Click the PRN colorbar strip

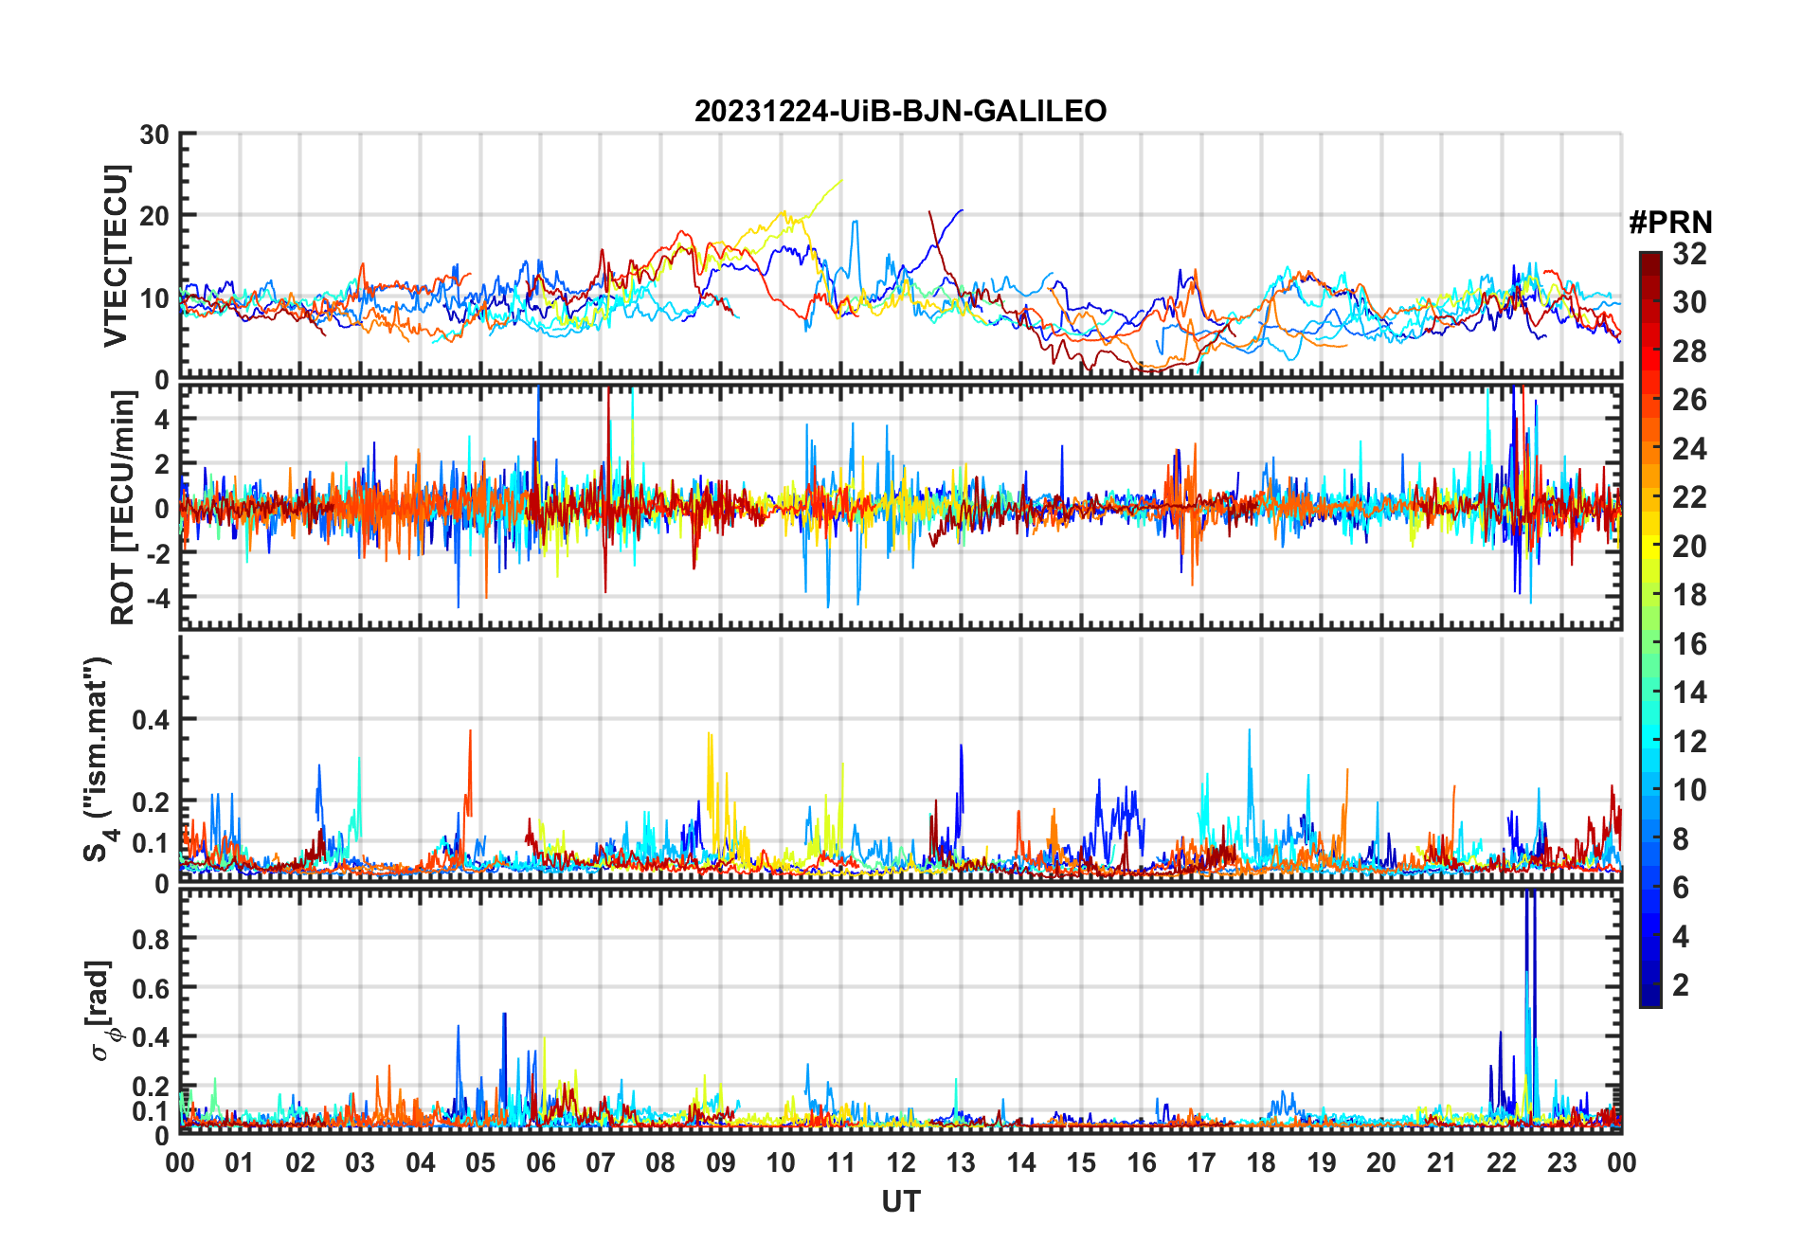pyautogui.click(x=1650, y=629)
